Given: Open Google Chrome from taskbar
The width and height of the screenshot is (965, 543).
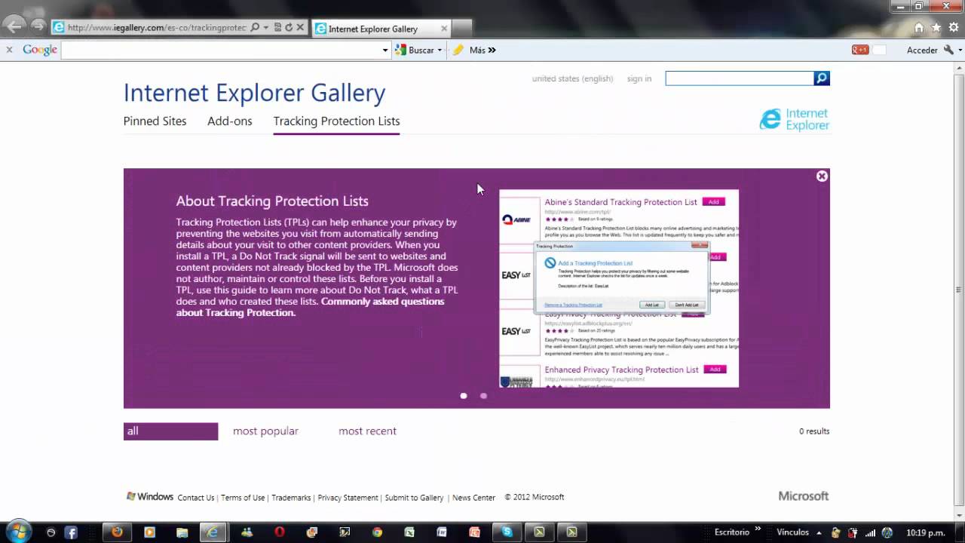Looking at the screenshot, I should (x=377, y=532).
